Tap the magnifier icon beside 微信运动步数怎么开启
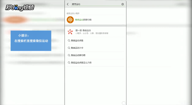Image resolution: width=192 pixels, height=105 pixels. pyautogui.click(x=69, y=63)
